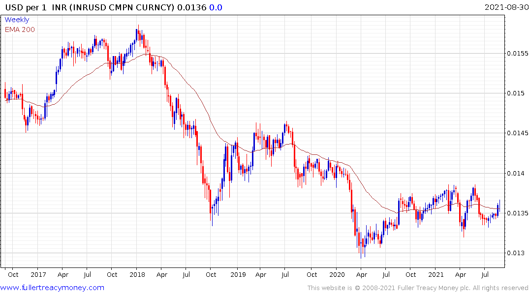Click the 0.0135 price axis label
529x295 pixels.
click(x=518, y=213)
